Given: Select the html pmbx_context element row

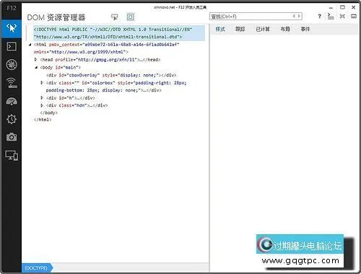Looking at the screenshot, I should [x=106, y=45].
